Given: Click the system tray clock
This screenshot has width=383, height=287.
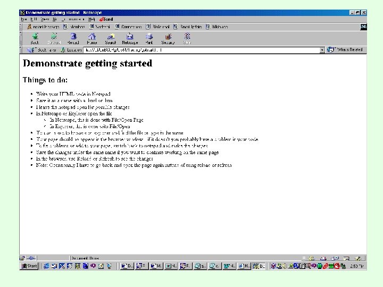Looking at the screenshot, I should 357,266.
